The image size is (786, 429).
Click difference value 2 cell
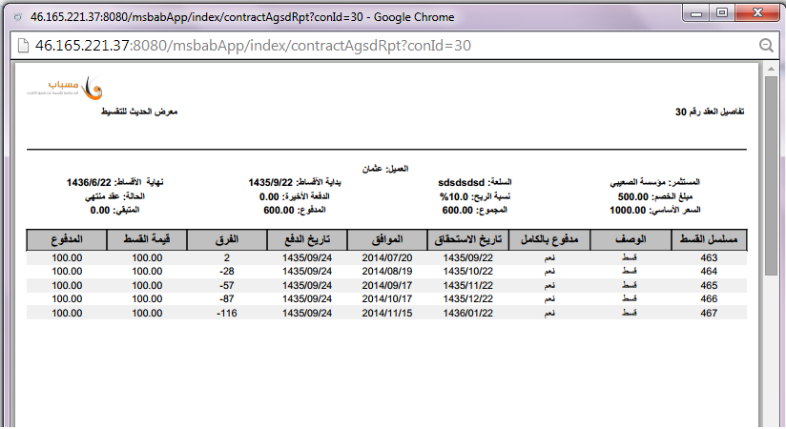pos(227,257)
